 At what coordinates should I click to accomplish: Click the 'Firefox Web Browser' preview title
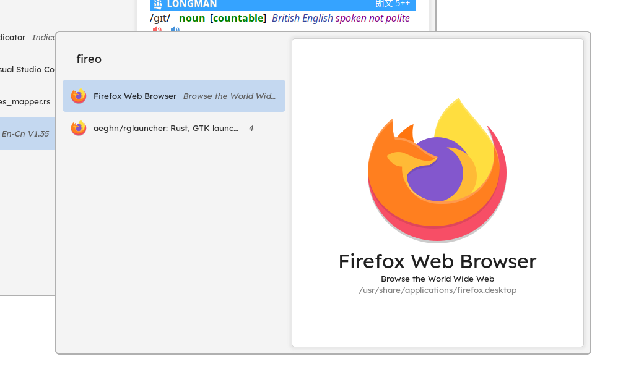(437, 261)
